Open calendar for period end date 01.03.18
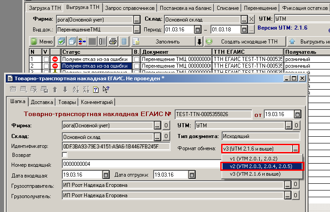The image size is (330, 212). click(244, 30)
